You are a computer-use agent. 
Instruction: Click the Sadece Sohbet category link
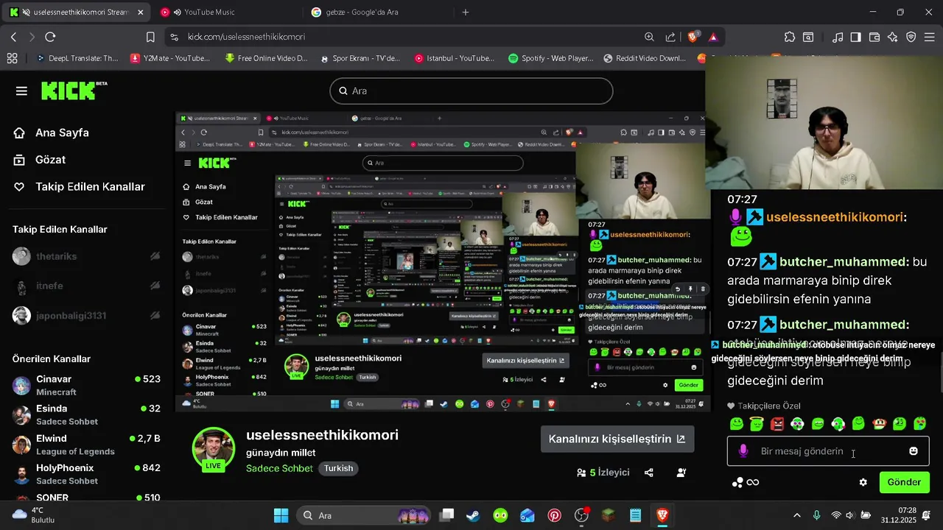[279, 468]
